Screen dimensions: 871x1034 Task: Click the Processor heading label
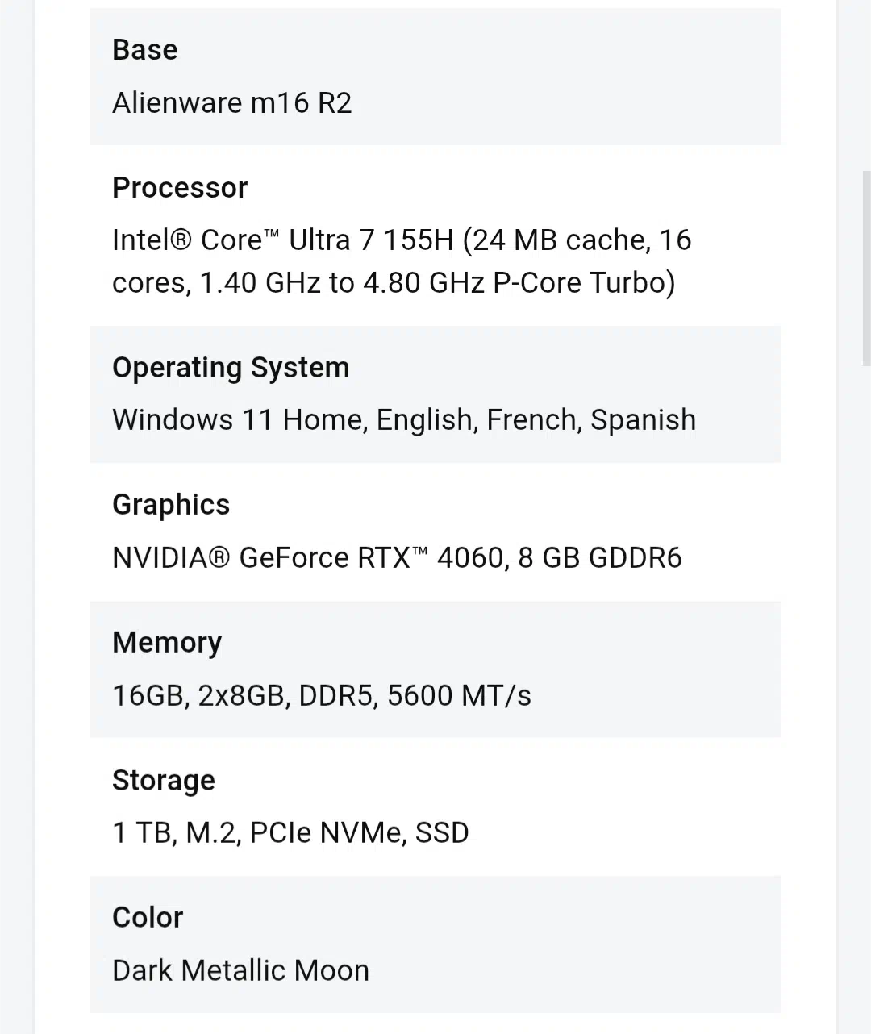click(x=180, y=188)
